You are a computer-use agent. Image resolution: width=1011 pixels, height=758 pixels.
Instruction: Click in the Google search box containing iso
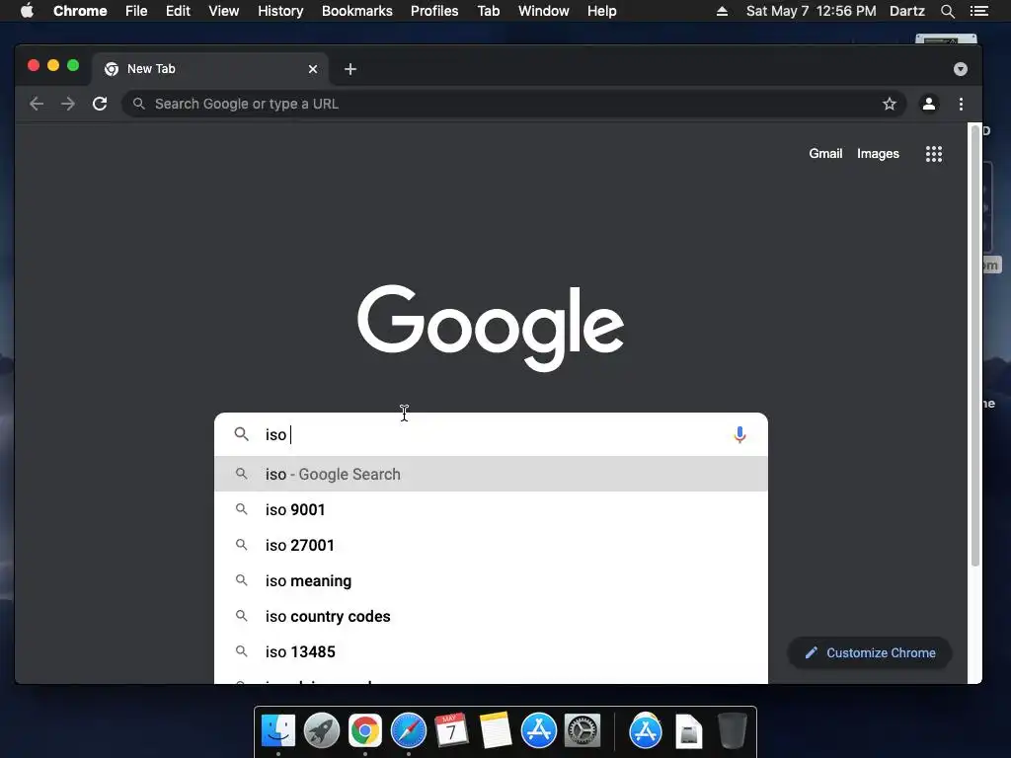(491, 434)
